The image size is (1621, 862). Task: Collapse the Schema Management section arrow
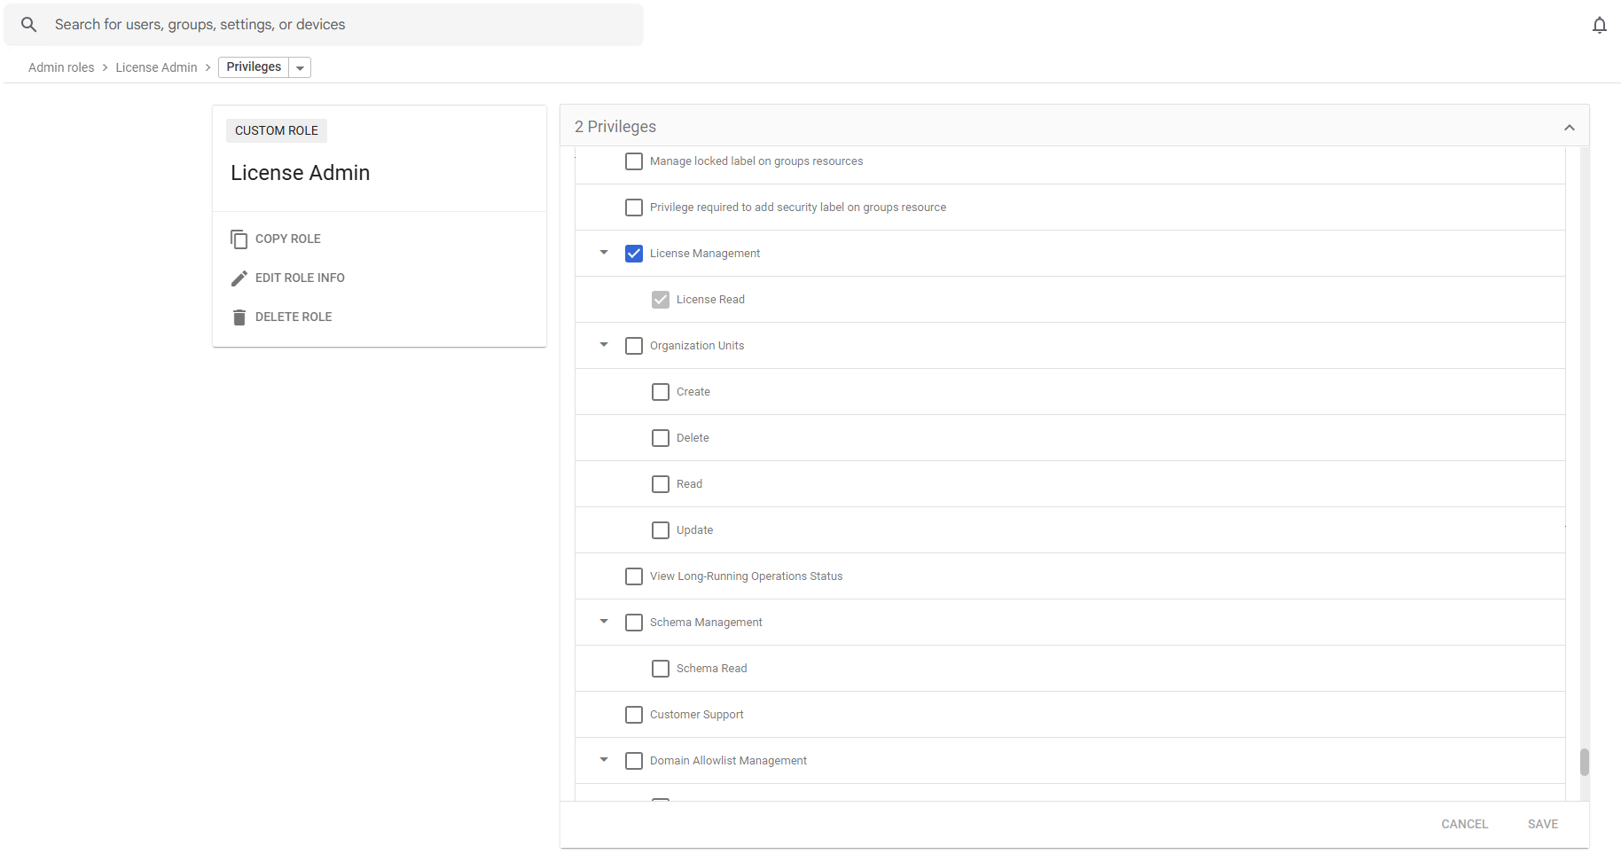click(x=604, y=622)
